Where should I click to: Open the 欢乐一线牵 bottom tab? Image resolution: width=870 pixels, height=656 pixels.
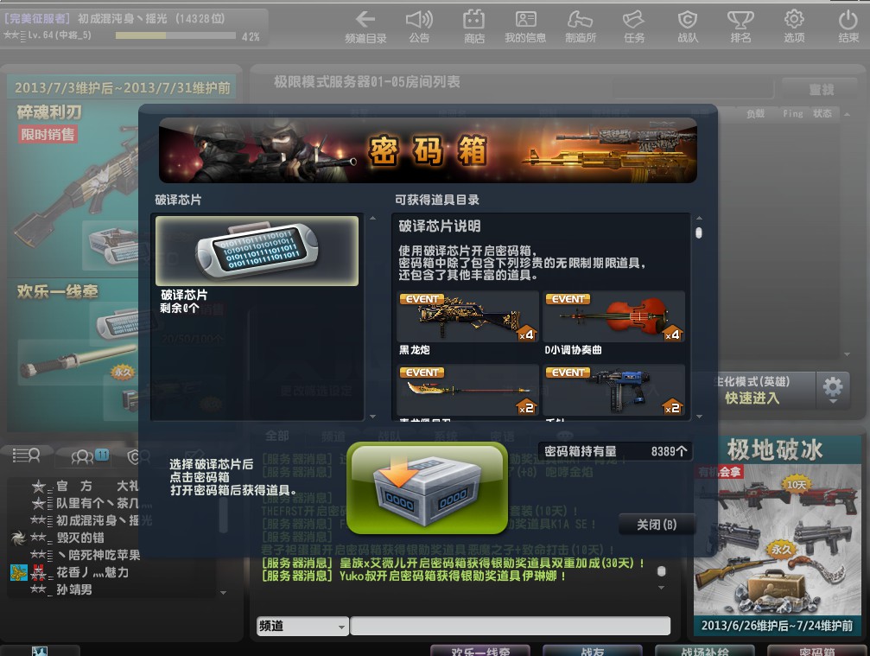[x=480, y=651]
